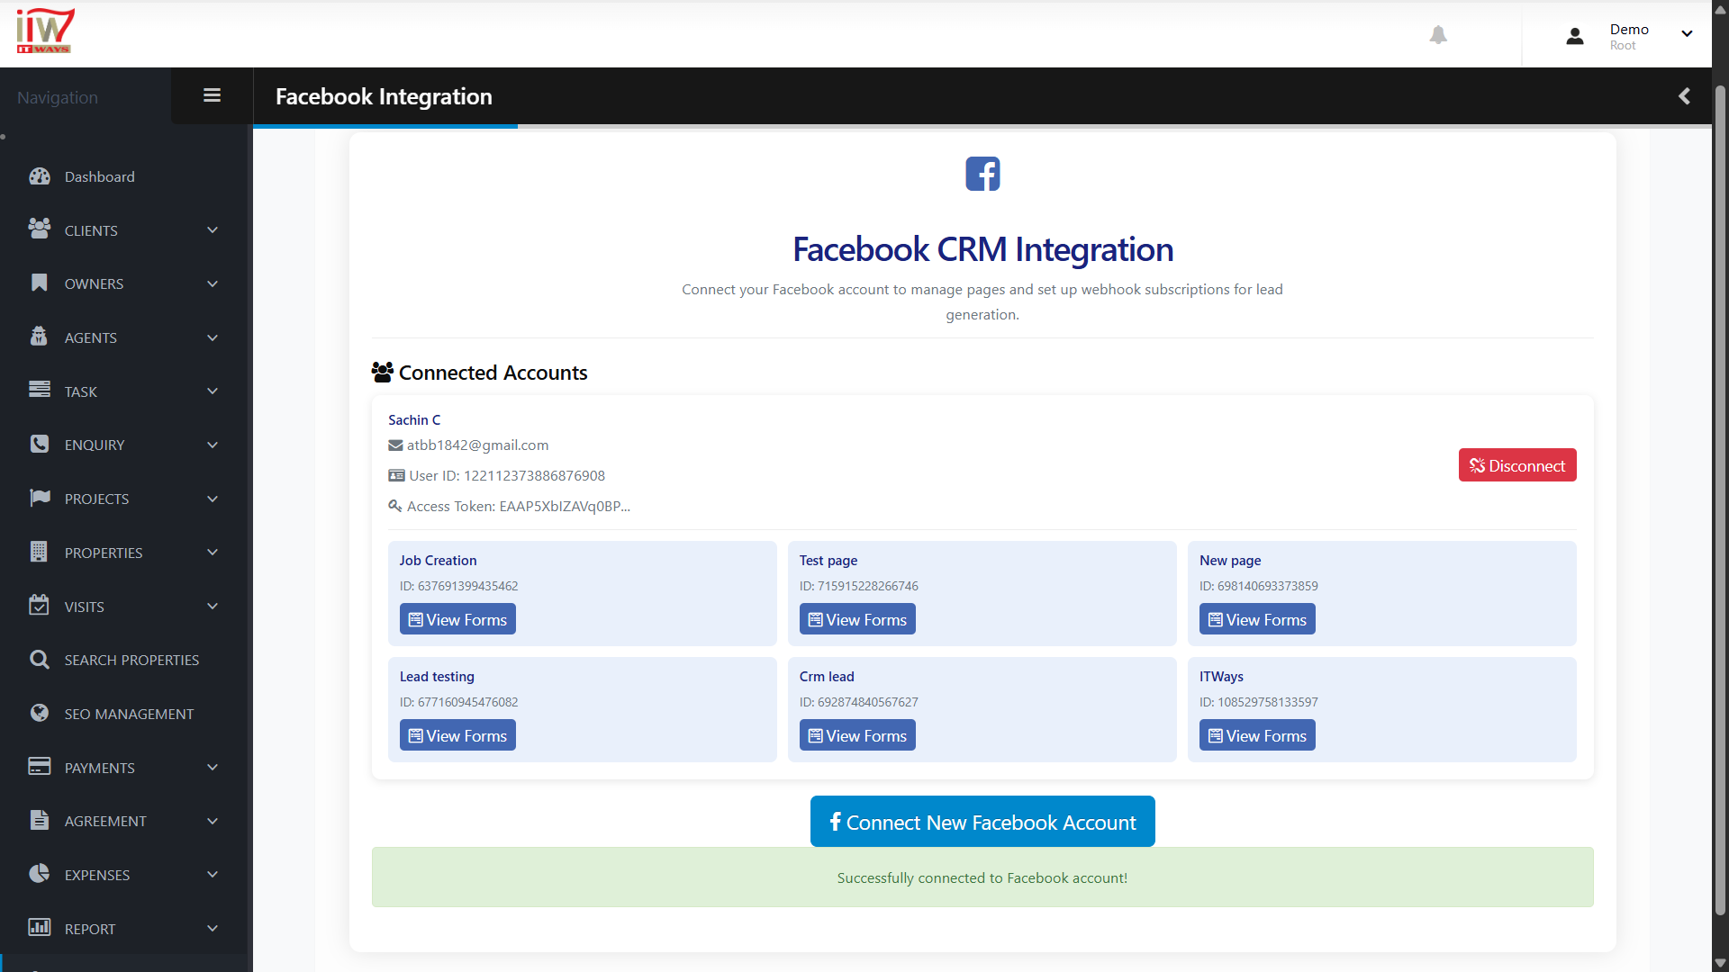Expand the PROJECTS menu chevron
This screenshot has height=972, width=1729.
(213, 499)
